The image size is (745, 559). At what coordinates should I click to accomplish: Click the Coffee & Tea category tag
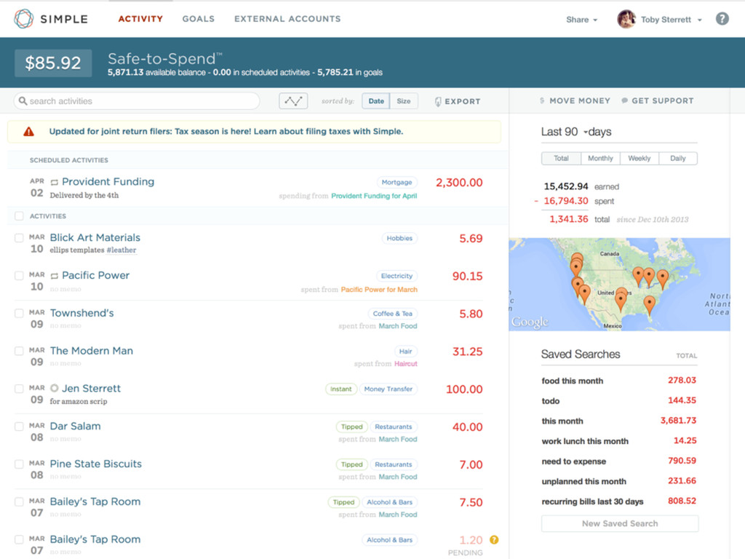(392, 313)
